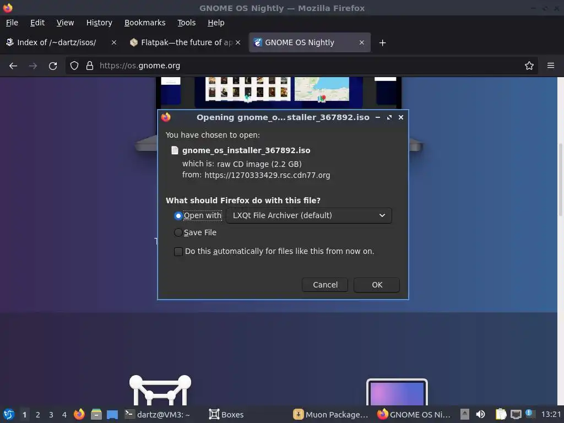Switch to the Boxes window in taskbar
Image resolution: width=564 pixels, height=423 pixels.
(226, 415)
